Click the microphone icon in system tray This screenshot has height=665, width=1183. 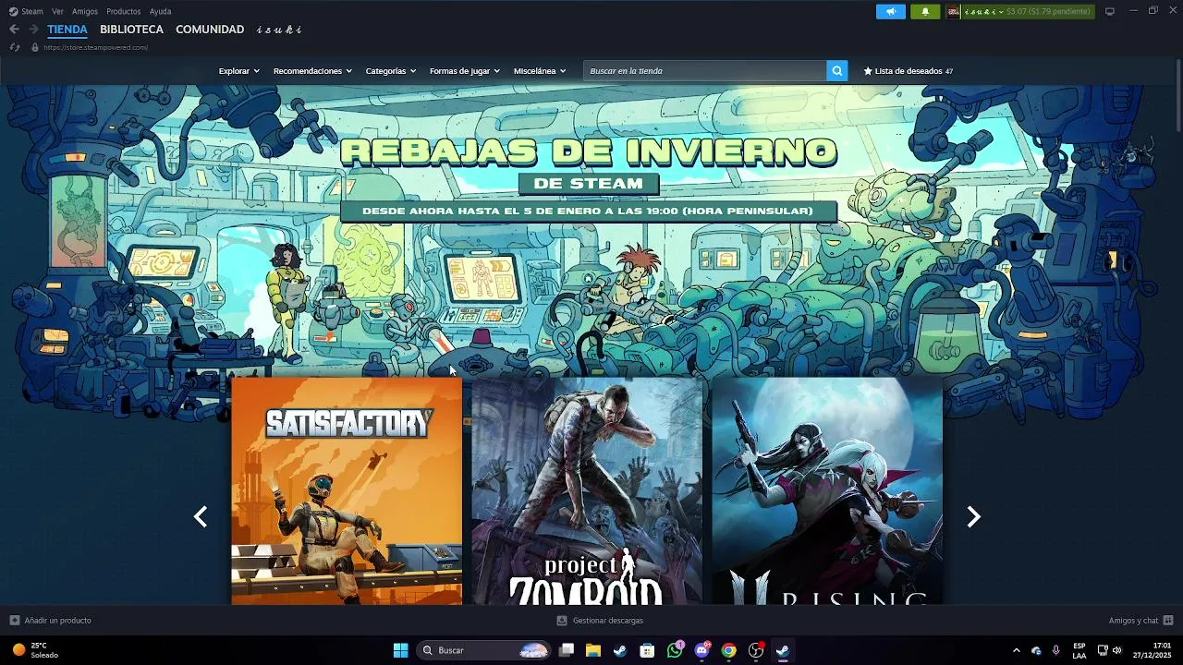coord(1055,650)
